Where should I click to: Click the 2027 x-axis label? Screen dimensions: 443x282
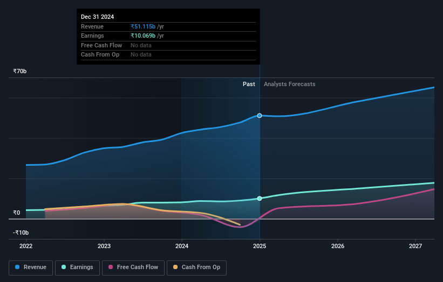tap(415, 246)
